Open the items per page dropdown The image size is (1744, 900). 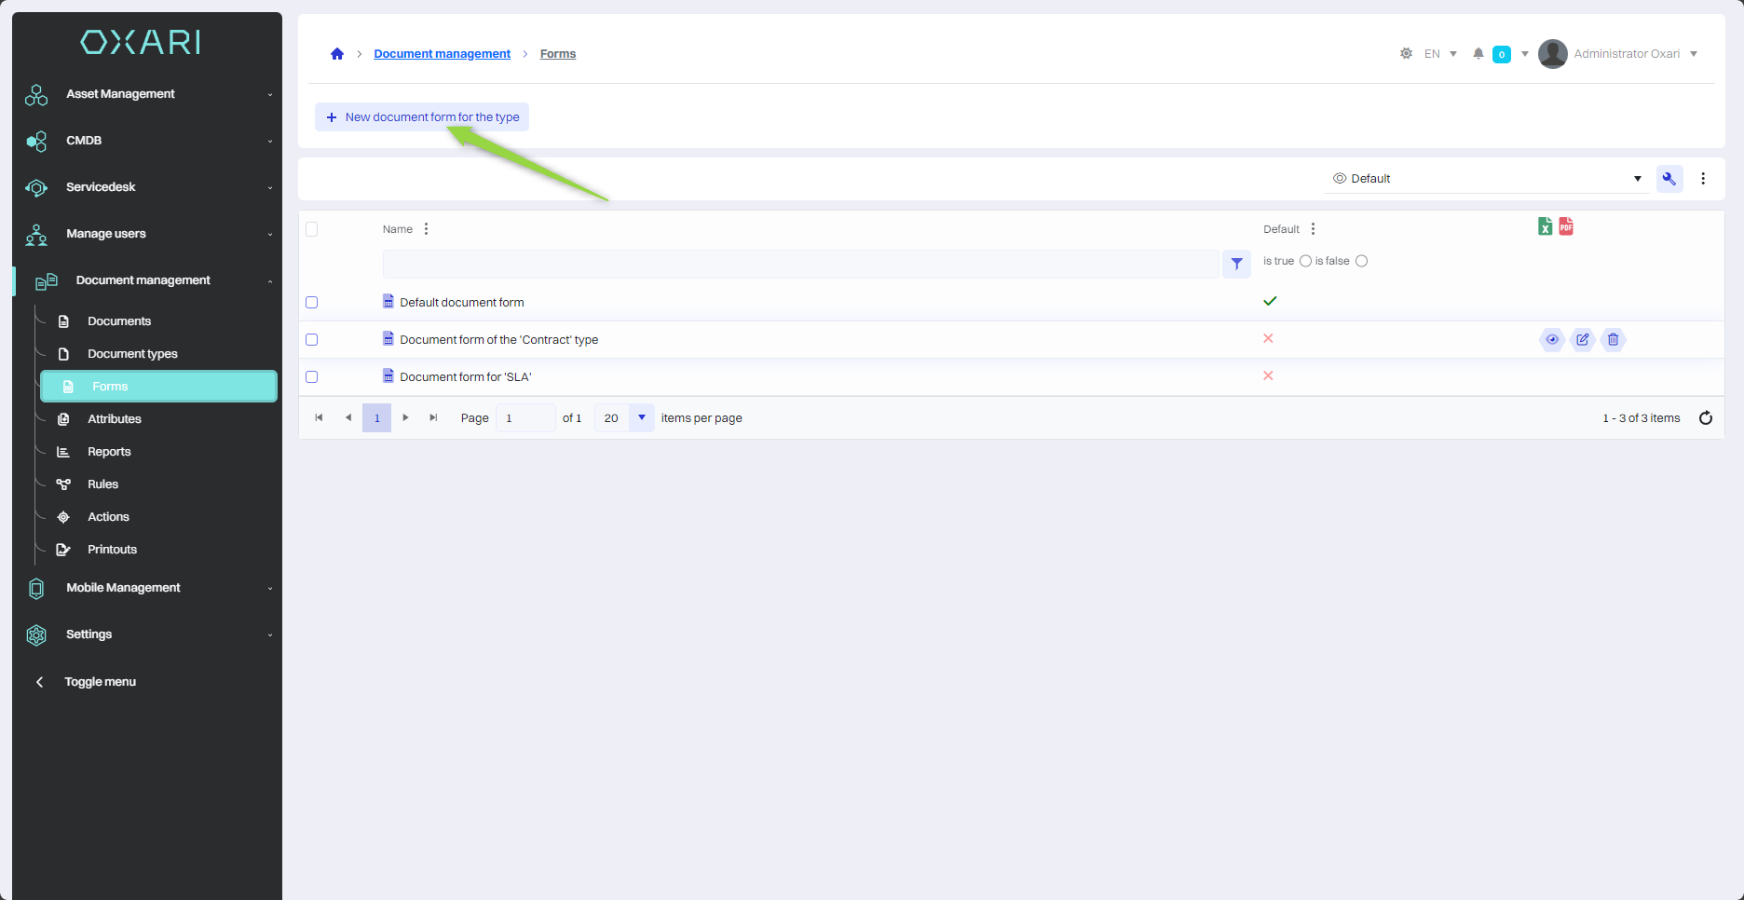(641, 418)
